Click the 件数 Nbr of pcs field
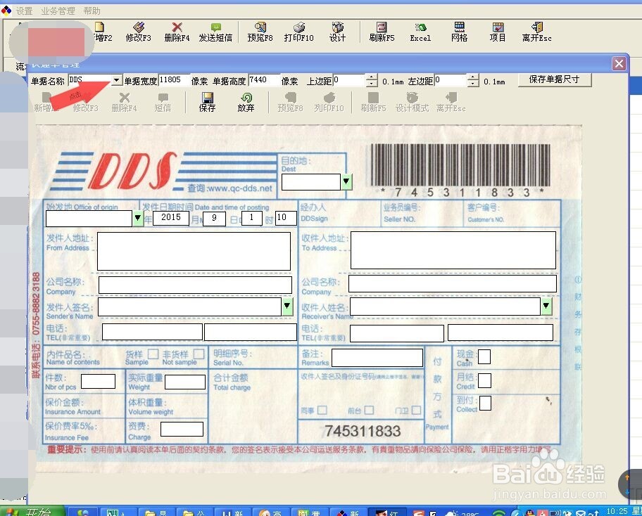642x516 pixels. [98, 382]
